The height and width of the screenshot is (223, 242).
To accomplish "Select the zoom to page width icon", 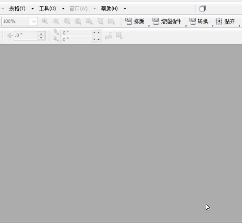I will pos(100,21).
